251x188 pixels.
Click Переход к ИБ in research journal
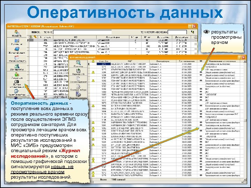click(78, 72)
